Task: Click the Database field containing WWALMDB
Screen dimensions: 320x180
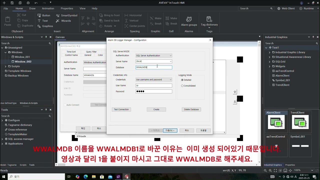Action: pyautogui.click(x=154, y=67)
